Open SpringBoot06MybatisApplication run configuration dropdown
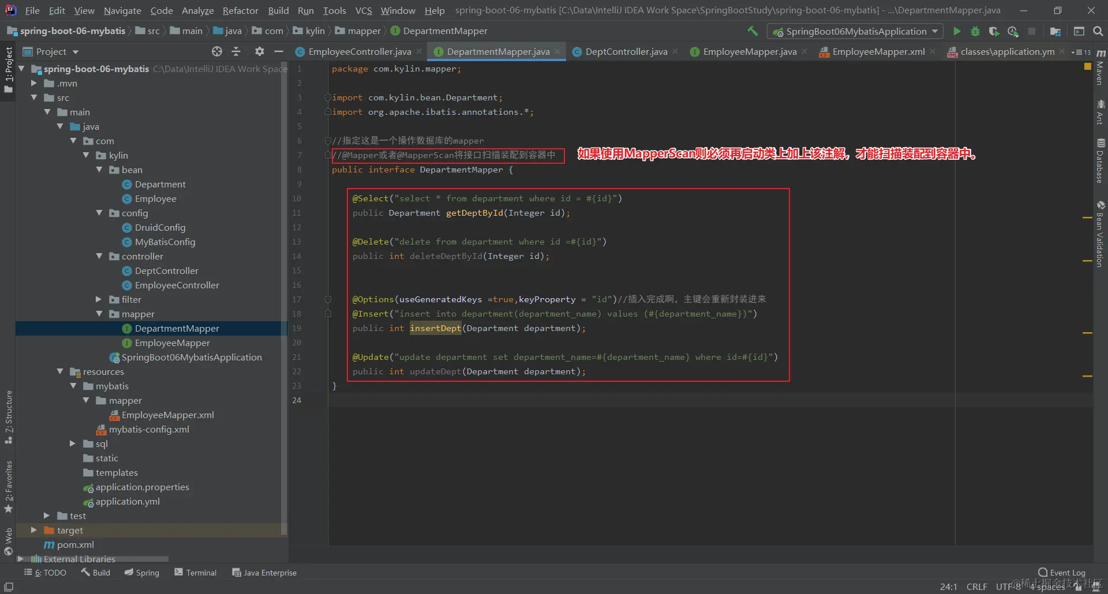1108x594 pixels. click(855, 31)
